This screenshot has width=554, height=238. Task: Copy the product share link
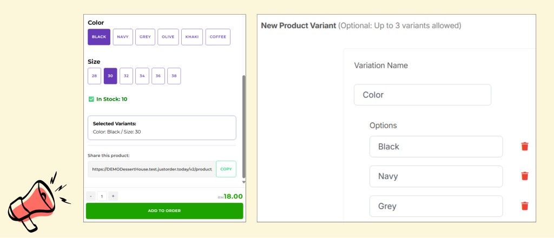coord(226,169)
